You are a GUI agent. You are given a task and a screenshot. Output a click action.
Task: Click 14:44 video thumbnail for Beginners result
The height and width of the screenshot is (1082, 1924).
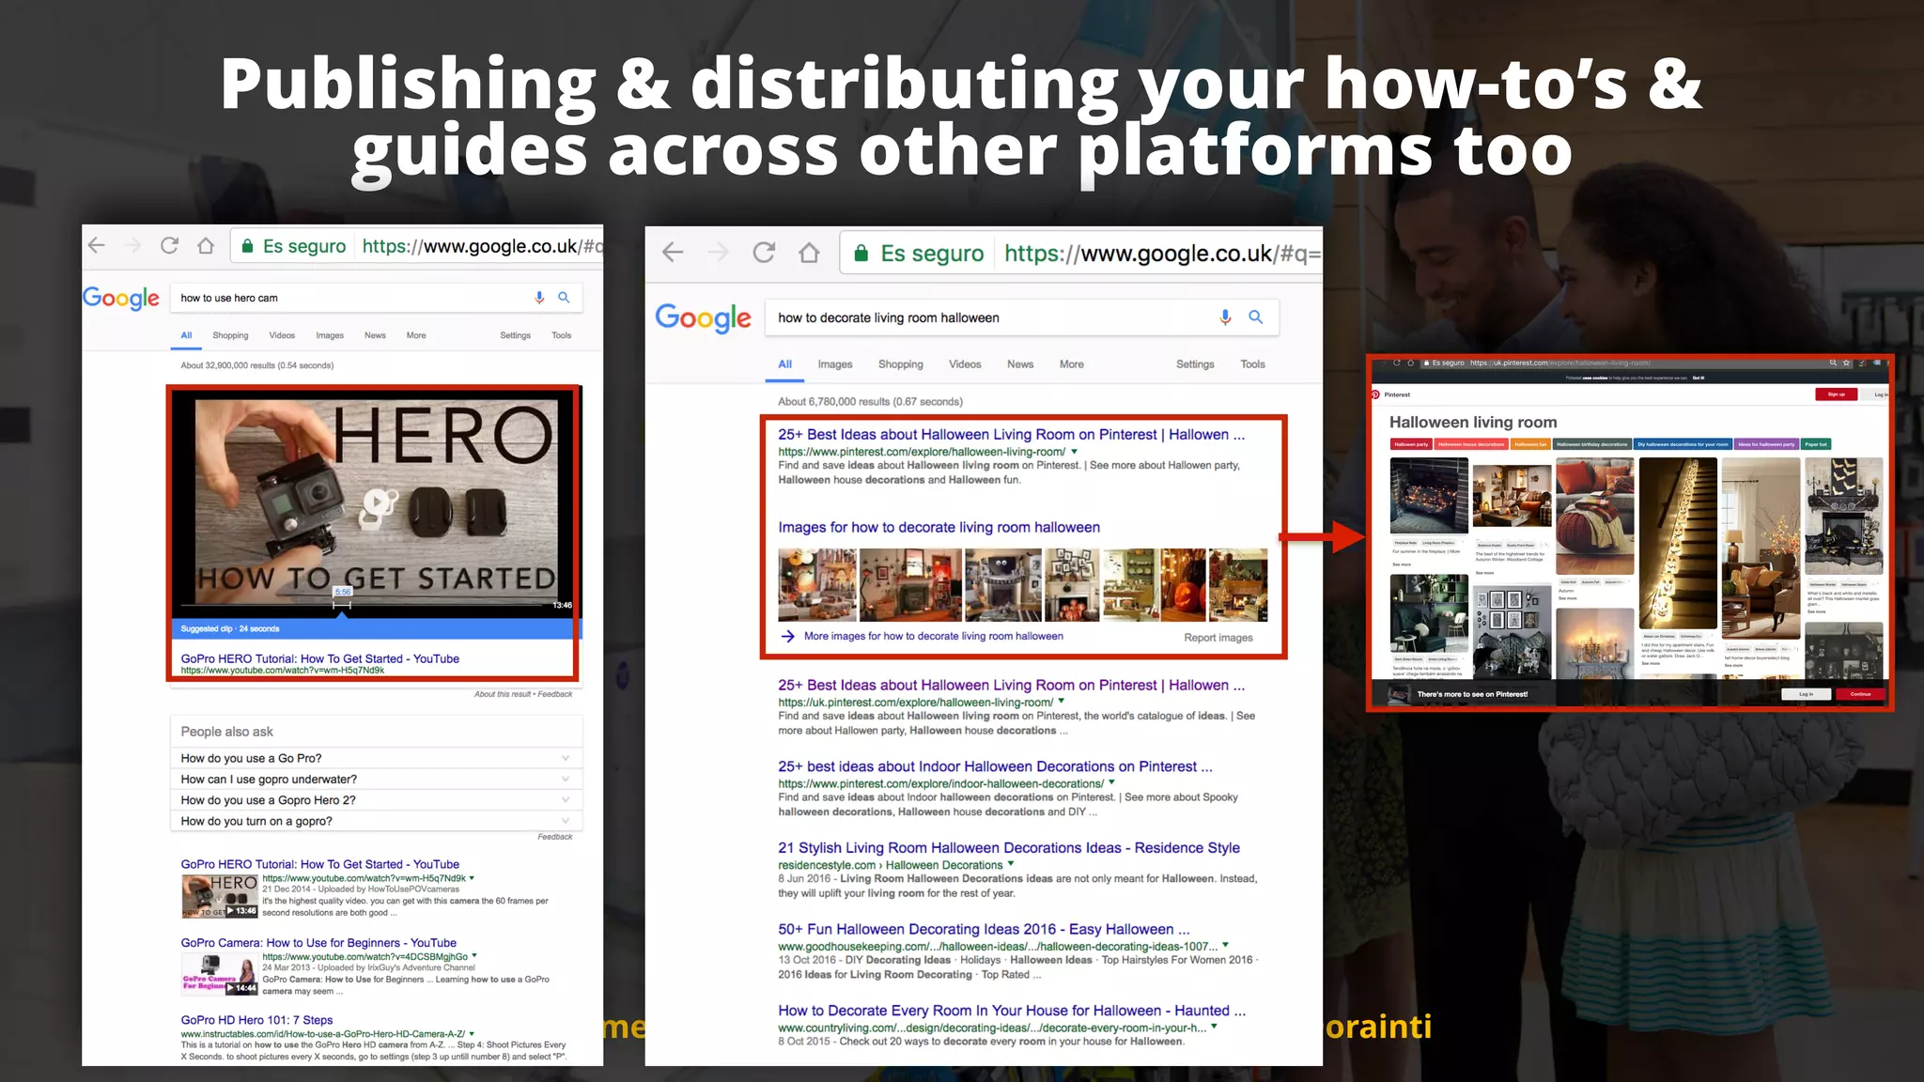point(220,974)
